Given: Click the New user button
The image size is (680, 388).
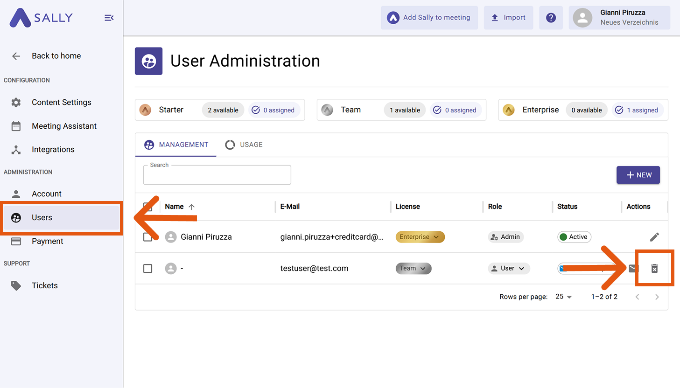Looking at the screenshot, I should pos(638,175).
